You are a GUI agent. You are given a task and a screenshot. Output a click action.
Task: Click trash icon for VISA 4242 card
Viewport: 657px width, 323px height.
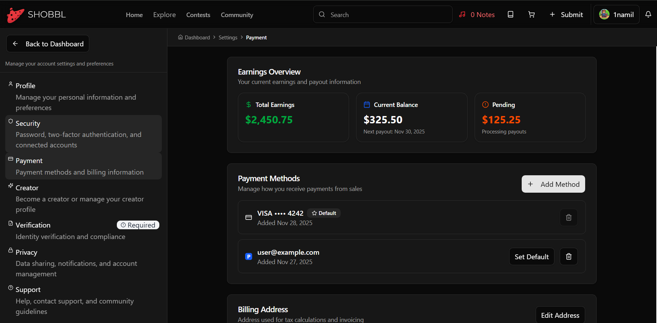pos(568,217)
